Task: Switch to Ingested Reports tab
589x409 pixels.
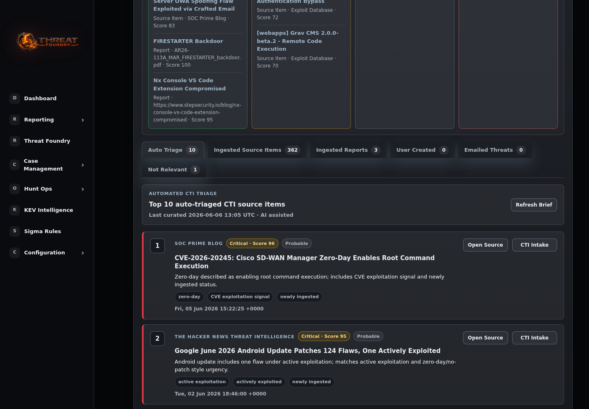Action: (348, 150)
